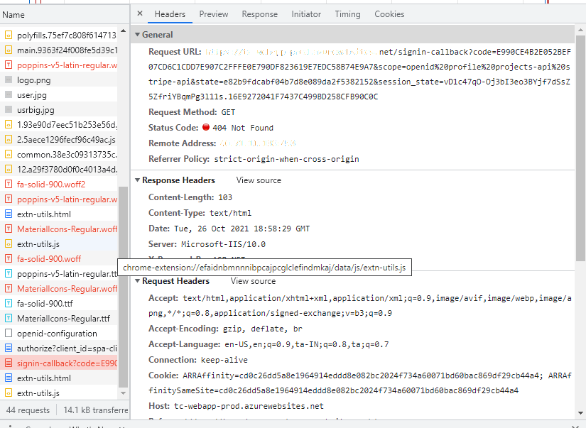Open the Response tab
Image resolution: width=586 pixels, height=428 pixels.
click(259, 14)
